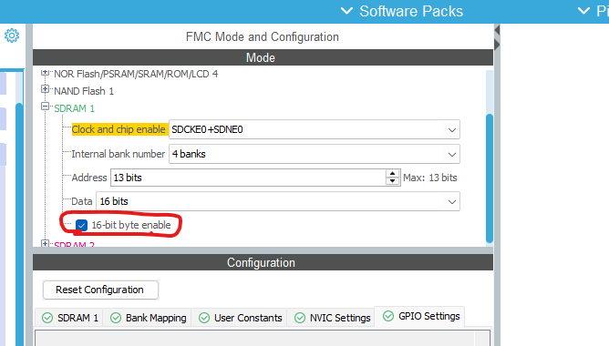This screenshot has height=346, width=609.
Task: Click the FMC Mode and Configuration title
Action: [263, 36]
